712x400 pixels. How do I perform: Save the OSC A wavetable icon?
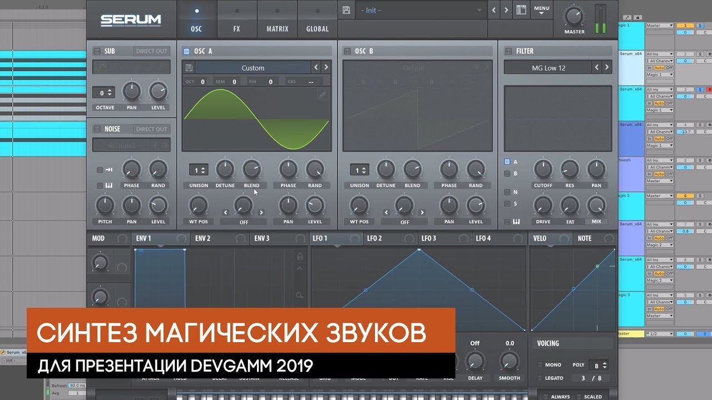point(189,68)
